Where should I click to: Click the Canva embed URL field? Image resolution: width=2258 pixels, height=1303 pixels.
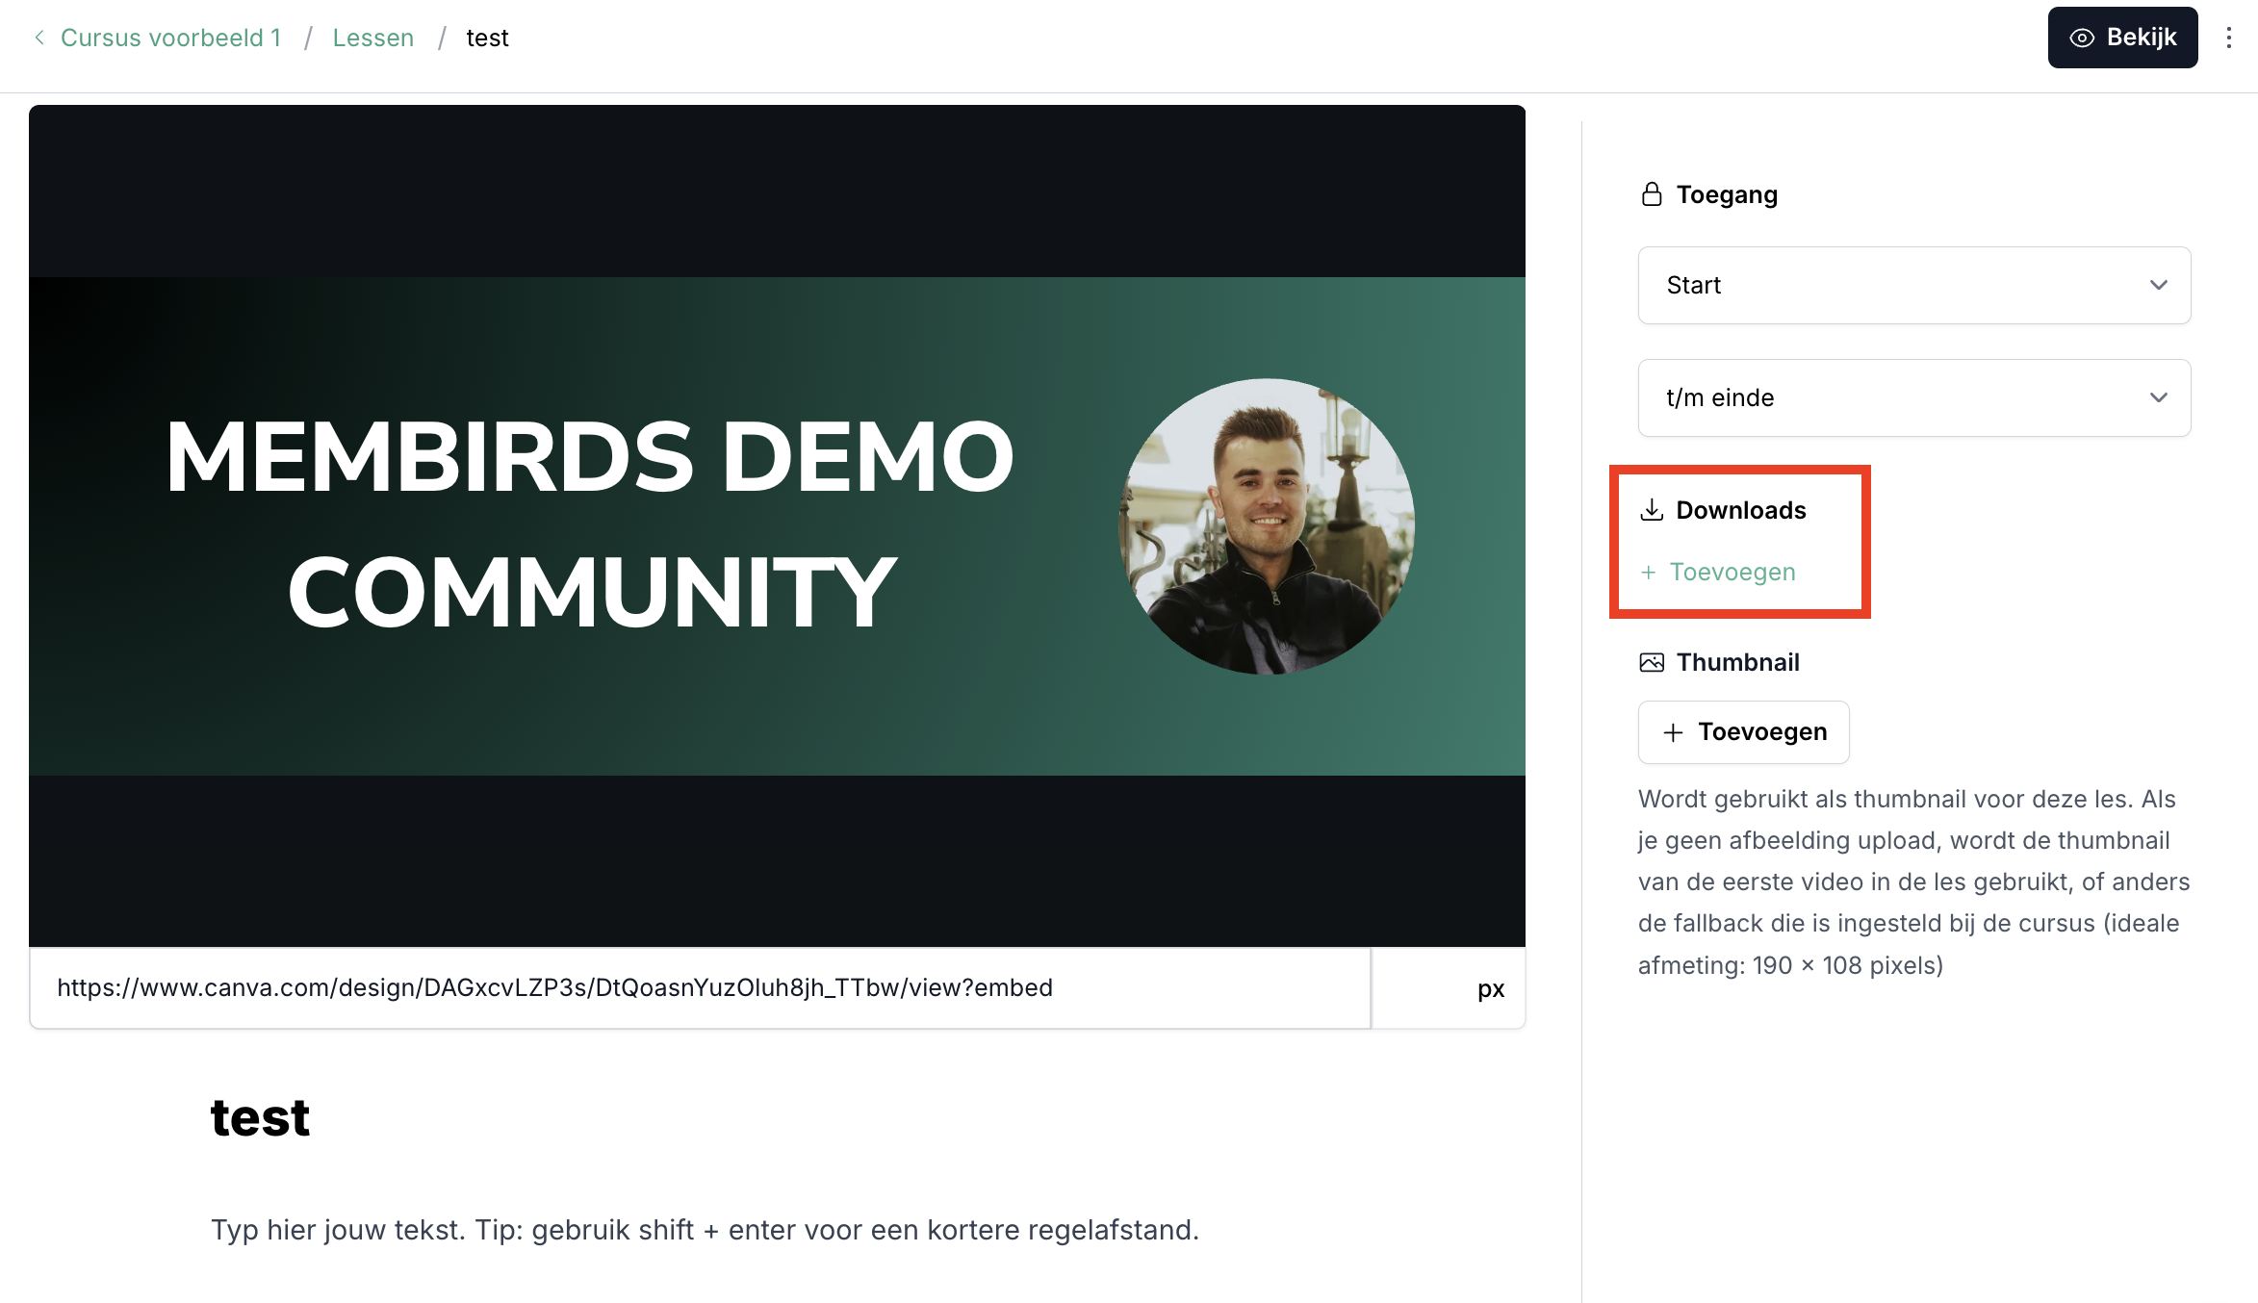click(700, 988)
